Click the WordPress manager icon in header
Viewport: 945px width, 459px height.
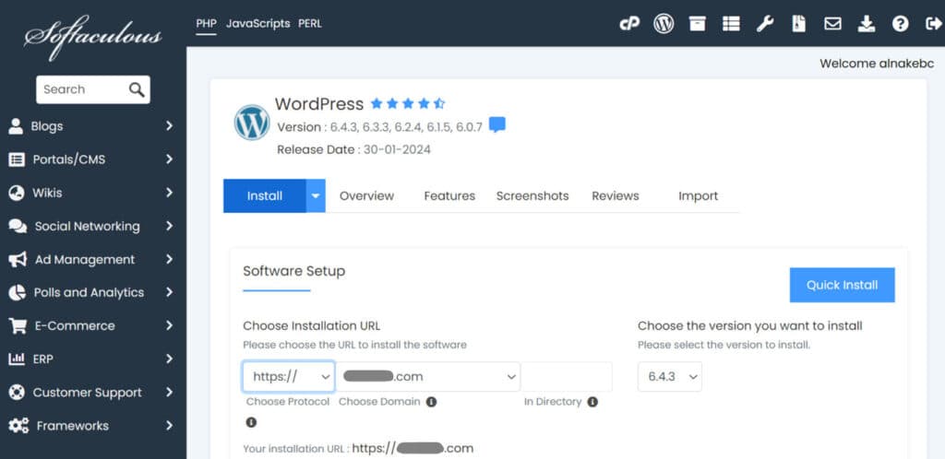[664, 24]
